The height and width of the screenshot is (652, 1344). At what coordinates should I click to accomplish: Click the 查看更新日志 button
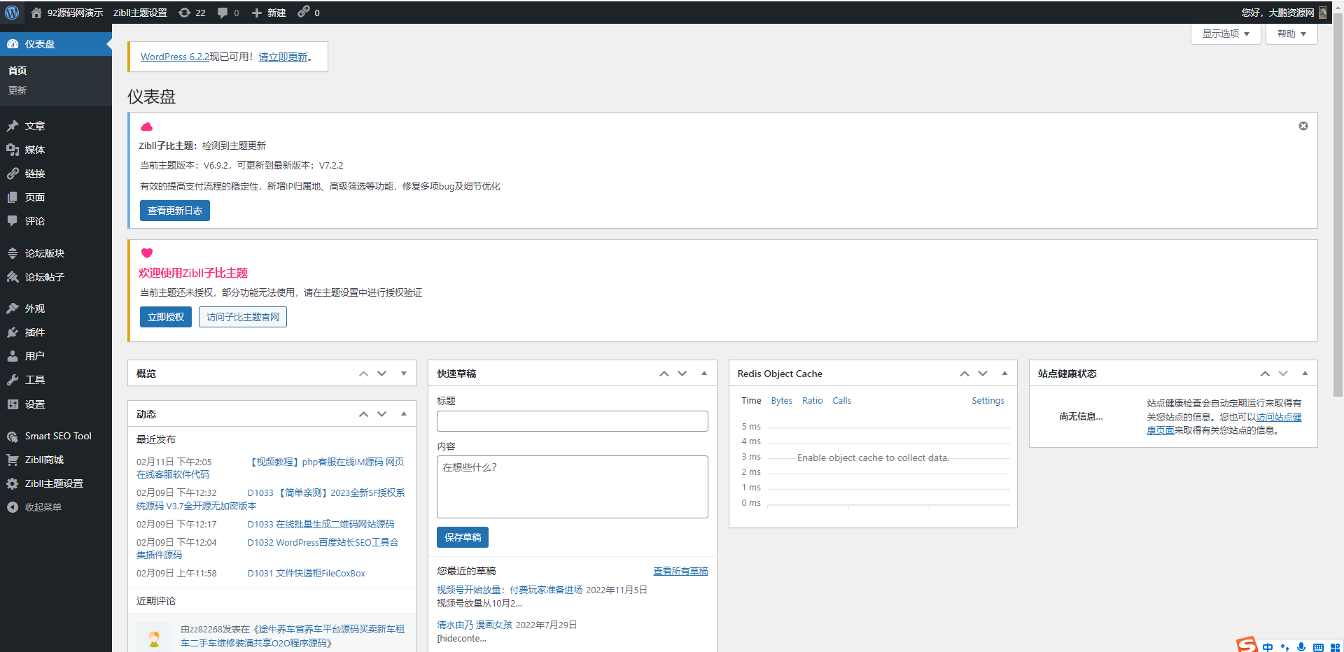tap(175, 211)
